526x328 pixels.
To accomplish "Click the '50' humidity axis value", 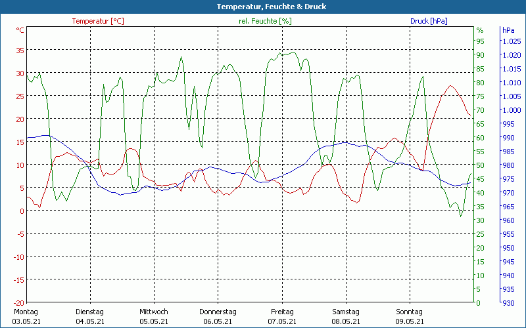I will click(x=481, y=165).
